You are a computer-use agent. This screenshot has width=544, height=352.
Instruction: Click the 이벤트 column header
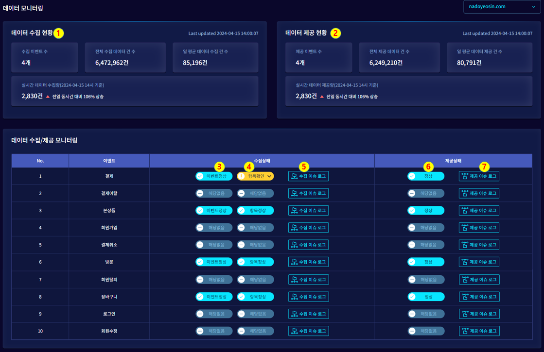(x=109, y=161)
